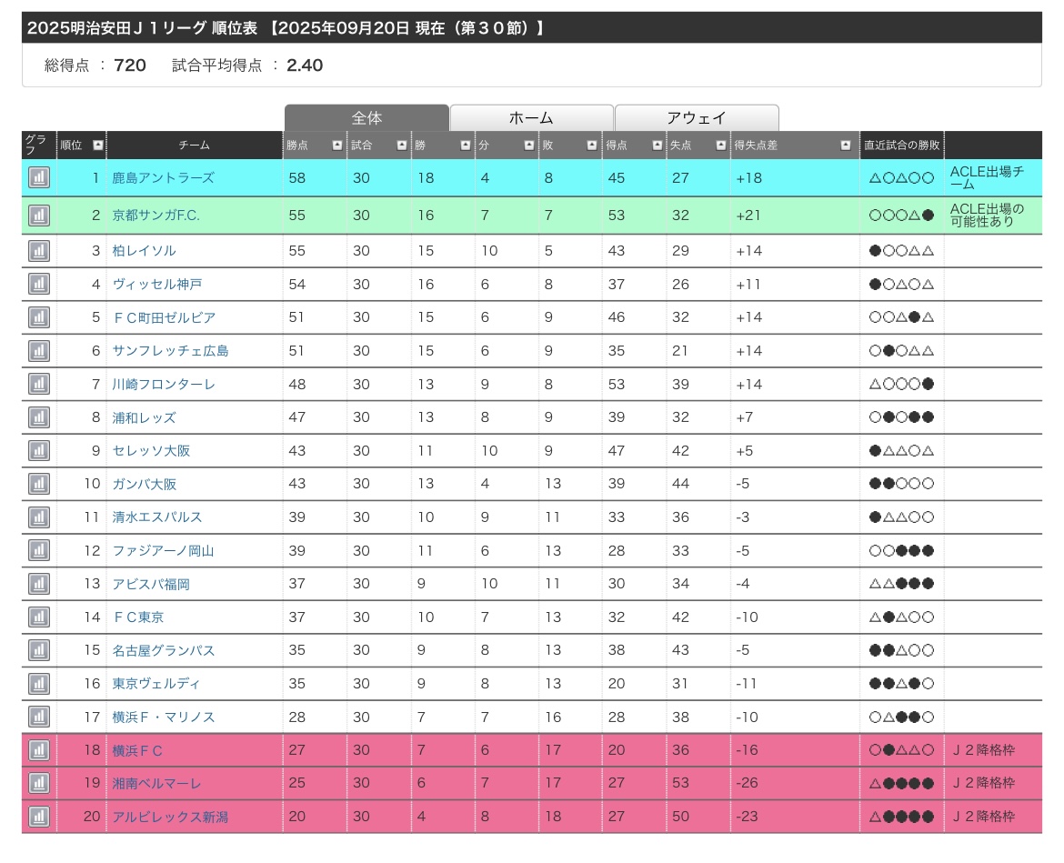Show graph for 川崎フロンターレ row
This screenshot has width=1064, height=863.
coord(39,384)
